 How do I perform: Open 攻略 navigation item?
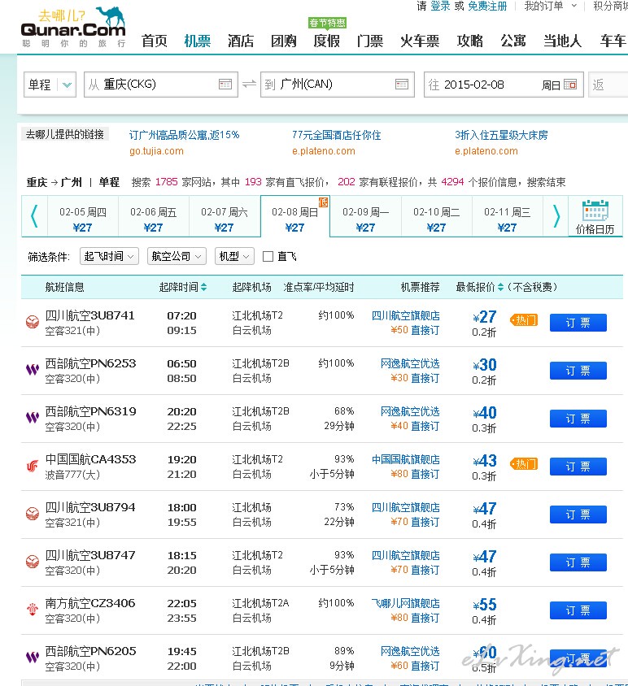470,41
